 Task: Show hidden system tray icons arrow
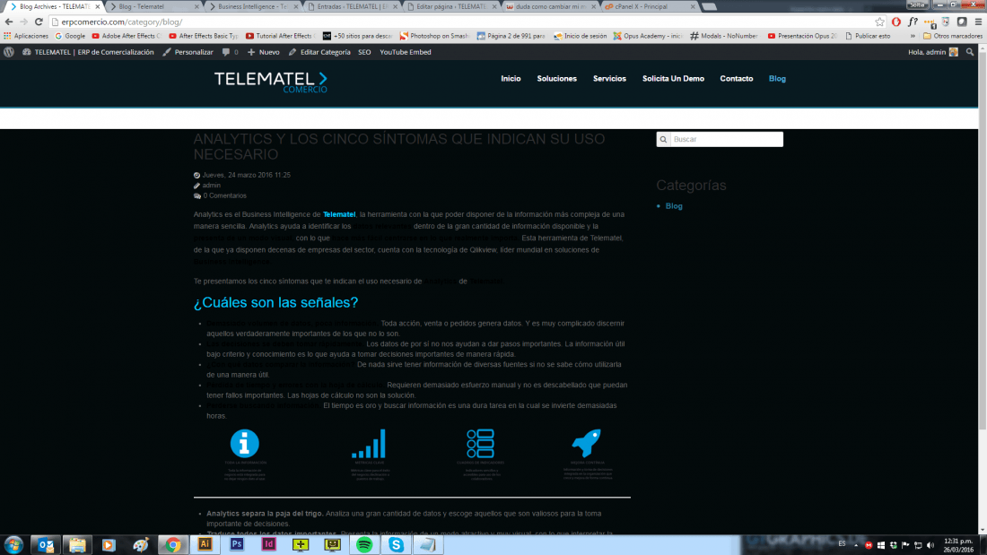point(856,545)
